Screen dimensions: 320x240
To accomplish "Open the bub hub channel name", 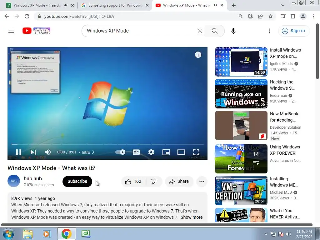I will 32,178.
